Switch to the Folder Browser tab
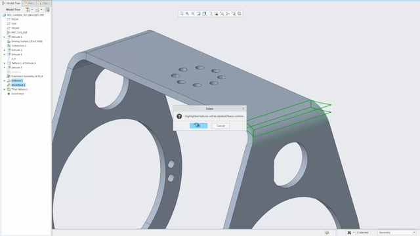The width and height of the screenshot is (420, 236). pos(29,3)
